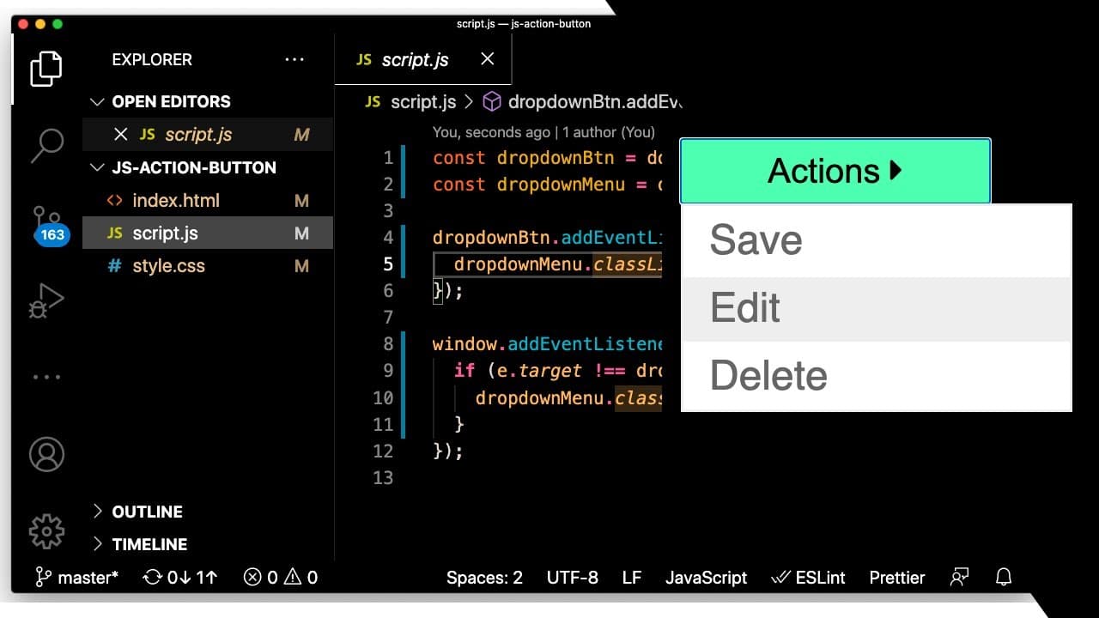Show additional views via activity bar ellipsis

(46, 377)
